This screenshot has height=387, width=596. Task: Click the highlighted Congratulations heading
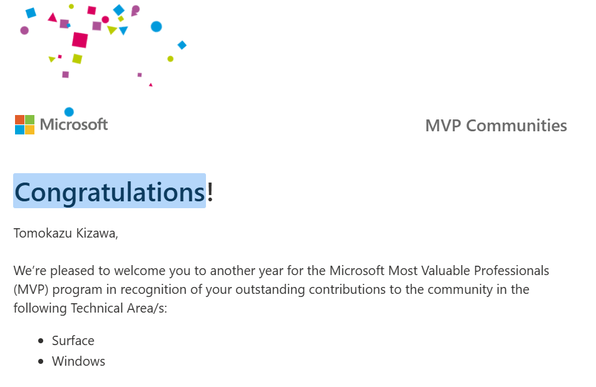pos(110,191)
